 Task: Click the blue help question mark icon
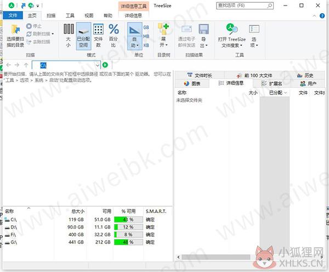click(x=322, y=16)
